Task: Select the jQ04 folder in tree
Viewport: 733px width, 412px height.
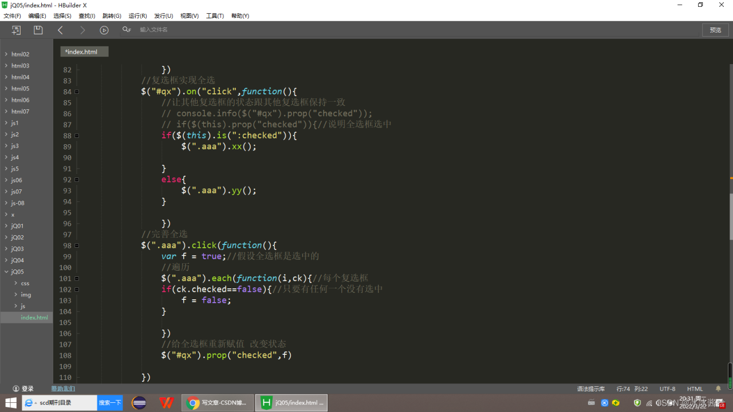Action: pyautogui.click(x=17, y=260)
